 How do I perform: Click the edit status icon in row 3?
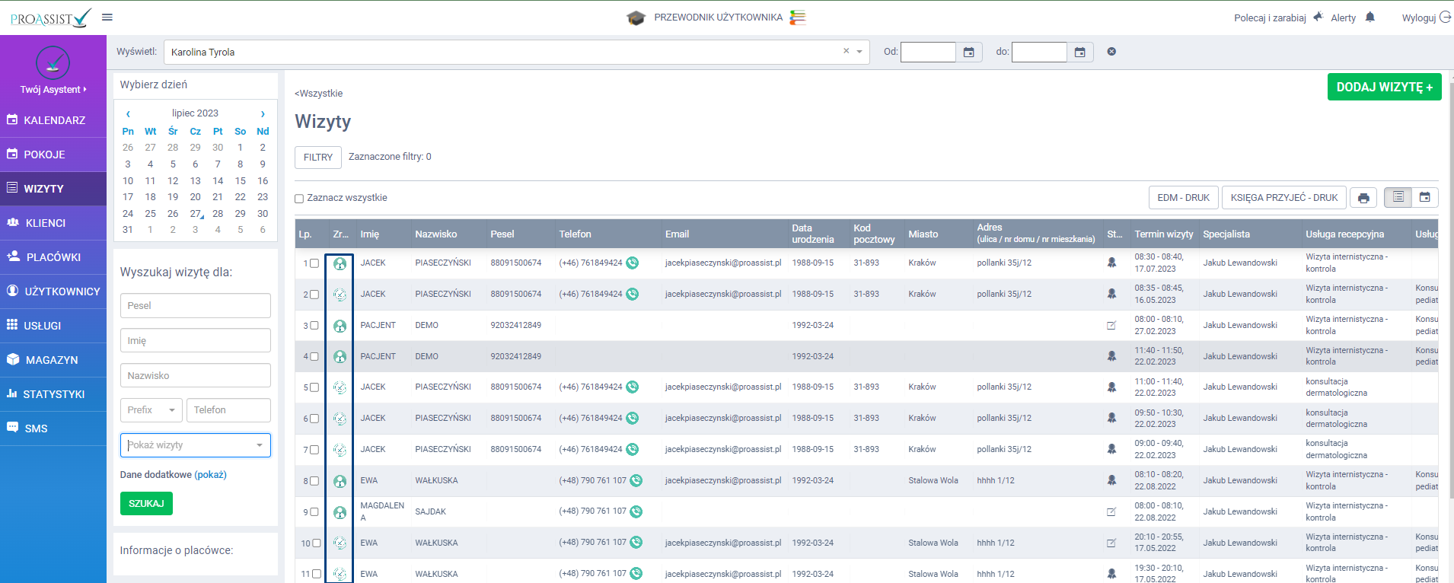coord(1111,325)
